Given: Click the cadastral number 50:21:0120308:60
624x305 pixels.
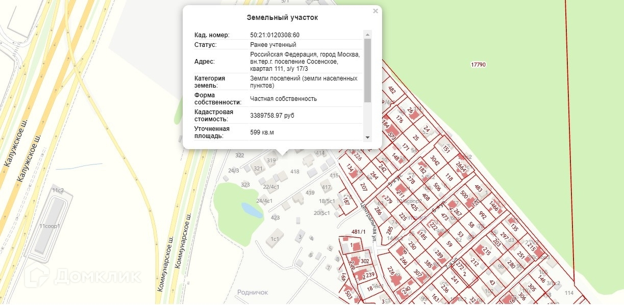Looking at the screenshot, I should coord(274,35).
